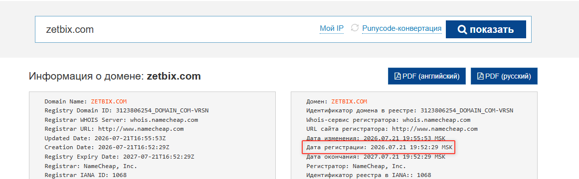
Task: Click the red ZETBIX.COM in Domain Name line
Action: pyautogui.click(x=108, y=101)
